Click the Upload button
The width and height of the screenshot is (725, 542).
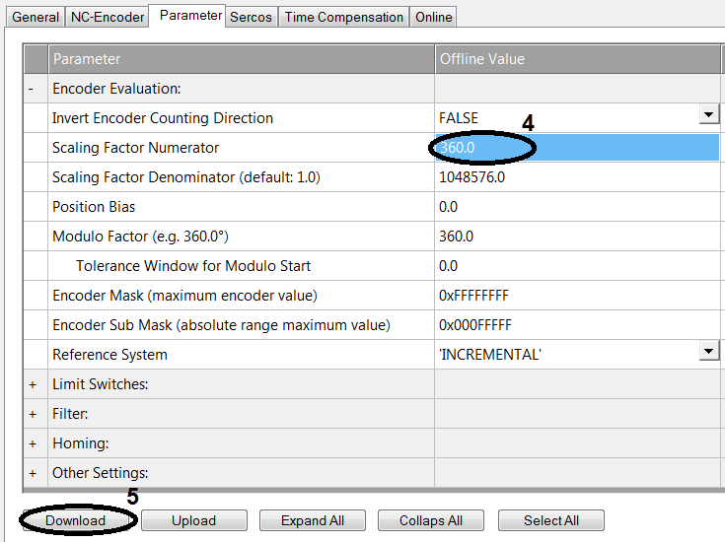click(193, 520)
